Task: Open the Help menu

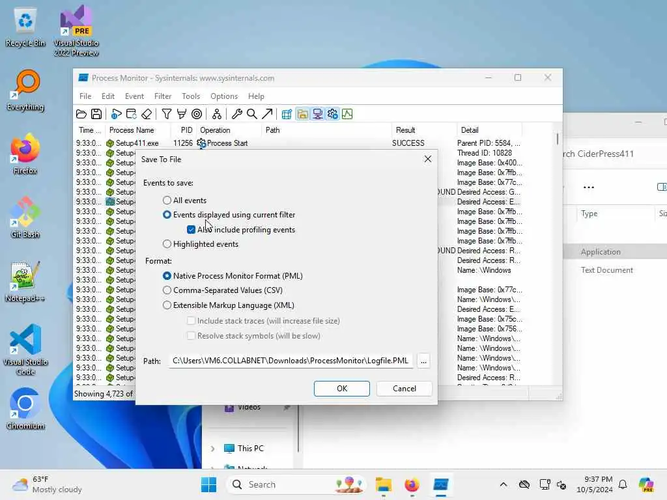Action: click(256, 96)
